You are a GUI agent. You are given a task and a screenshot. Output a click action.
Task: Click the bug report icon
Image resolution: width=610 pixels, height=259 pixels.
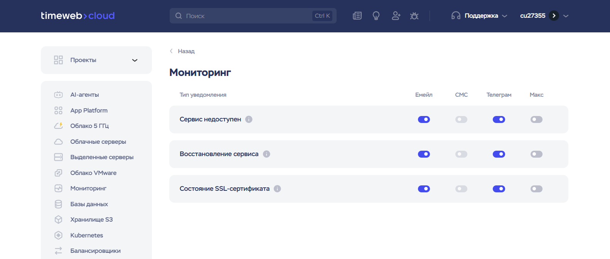(x=414, y=16)
